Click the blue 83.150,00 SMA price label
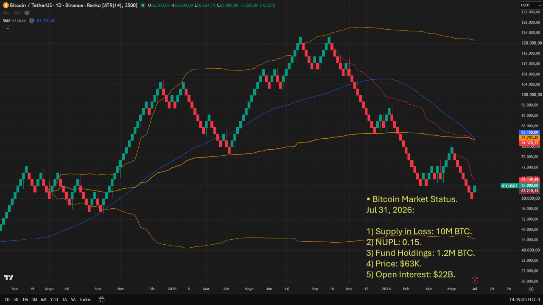This screenshot has height=305, width=543. 529,132
